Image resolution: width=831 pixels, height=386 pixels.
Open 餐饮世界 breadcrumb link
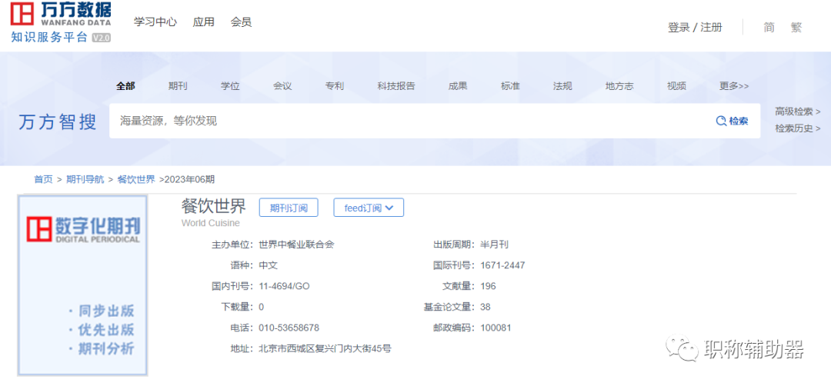point(136,179)
